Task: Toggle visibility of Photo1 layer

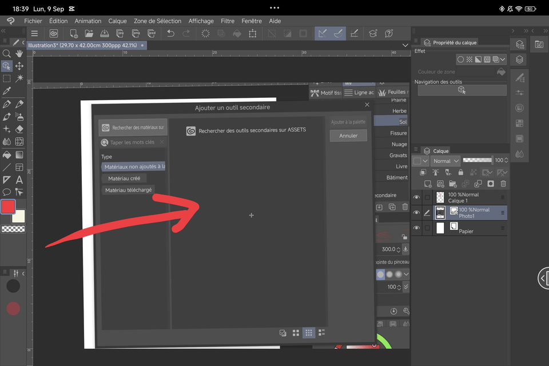Action: pos(416,213)
